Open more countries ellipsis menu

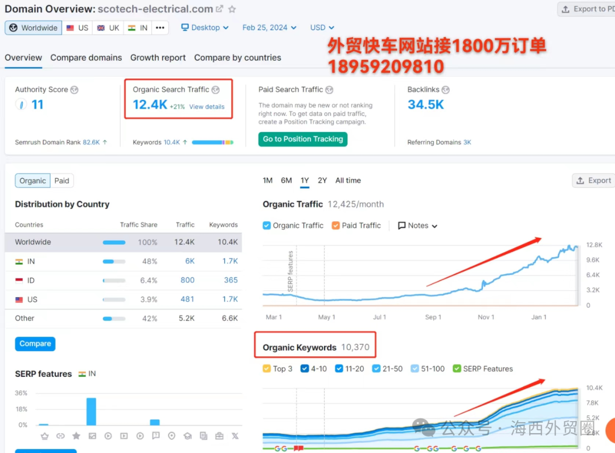tap(160, 28)
